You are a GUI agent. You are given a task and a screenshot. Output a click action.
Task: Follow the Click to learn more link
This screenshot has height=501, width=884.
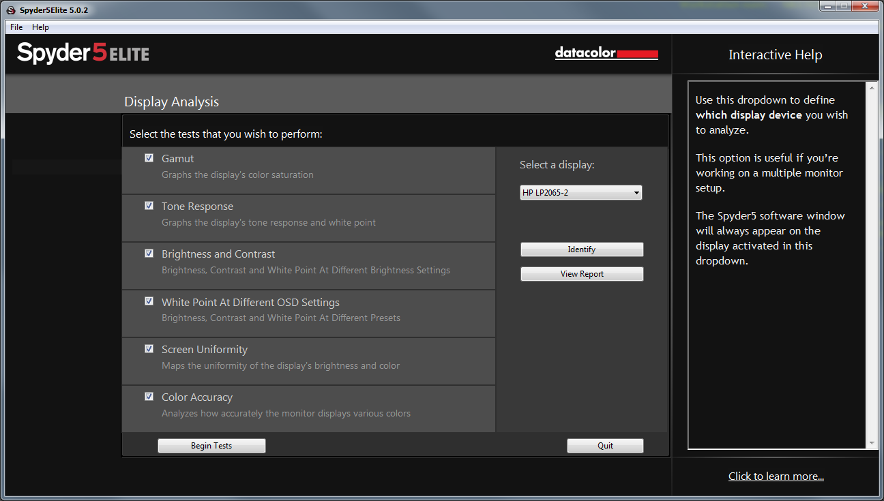tap(776, 476)
